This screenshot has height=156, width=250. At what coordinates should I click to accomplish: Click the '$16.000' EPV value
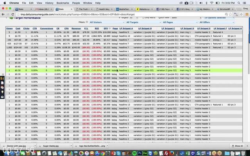click(107, 32)
